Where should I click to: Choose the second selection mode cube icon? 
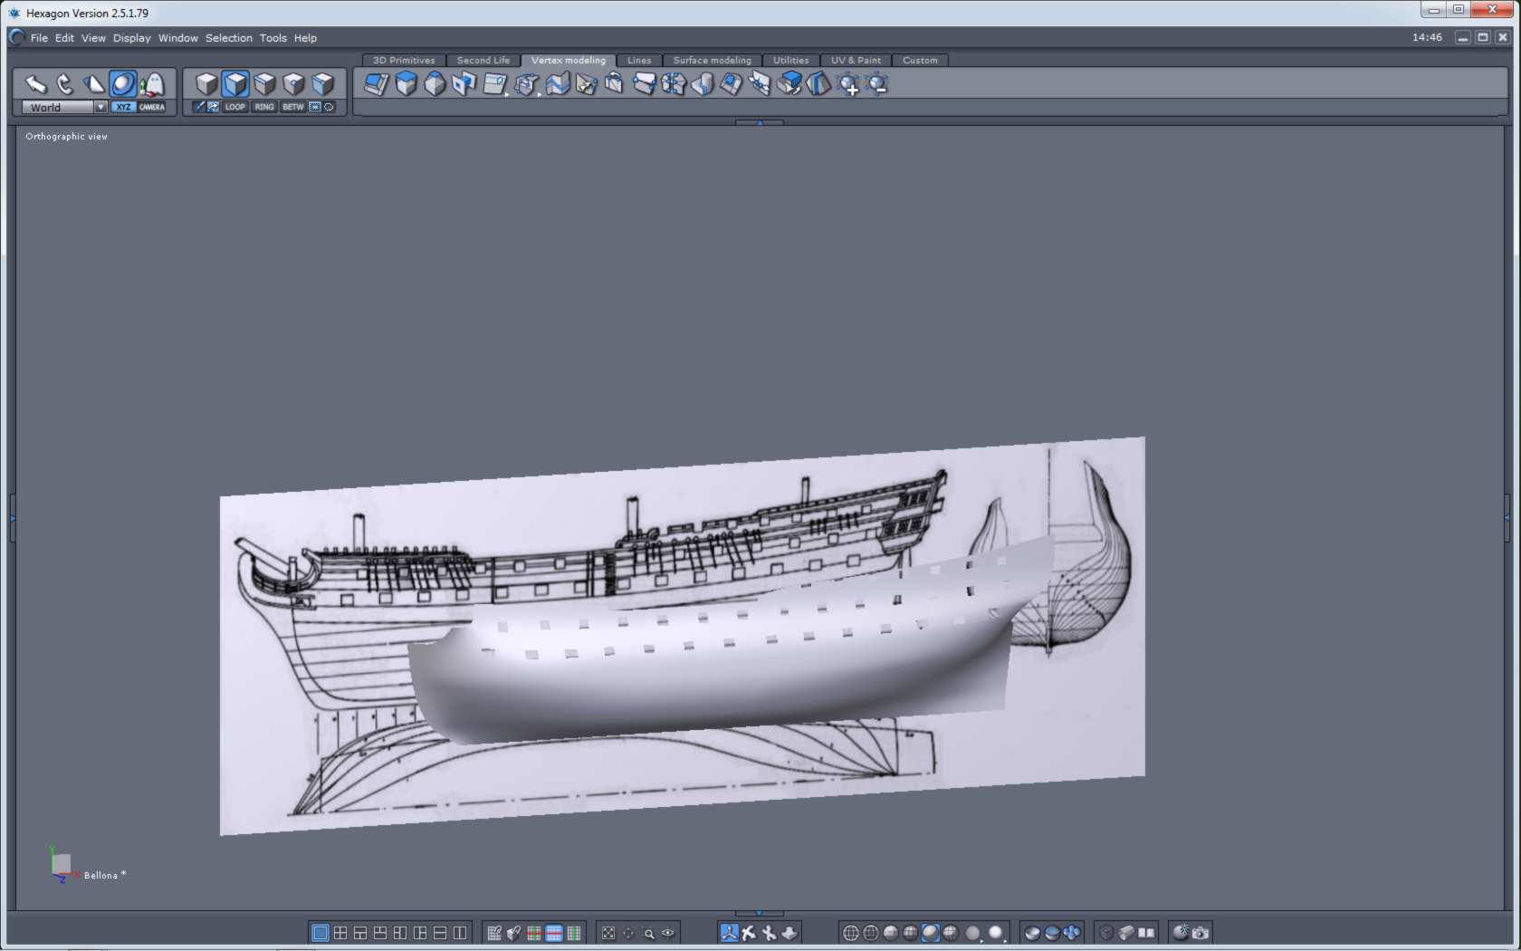coord(235,84)
